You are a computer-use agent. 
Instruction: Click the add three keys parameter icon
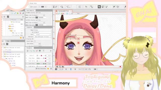pos(34,51)
